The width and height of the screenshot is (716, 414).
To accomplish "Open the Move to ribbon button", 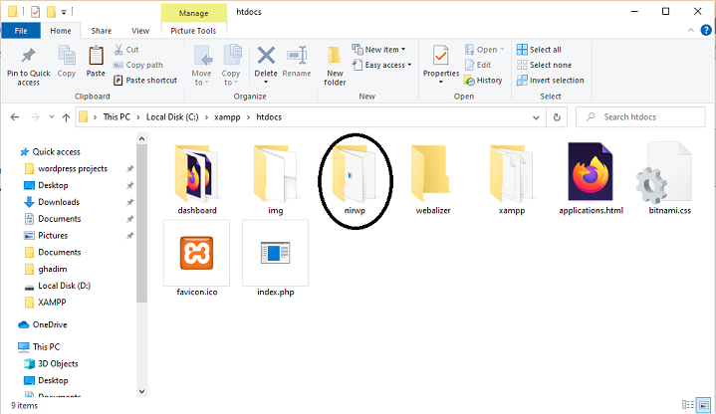I will point(201,66).
